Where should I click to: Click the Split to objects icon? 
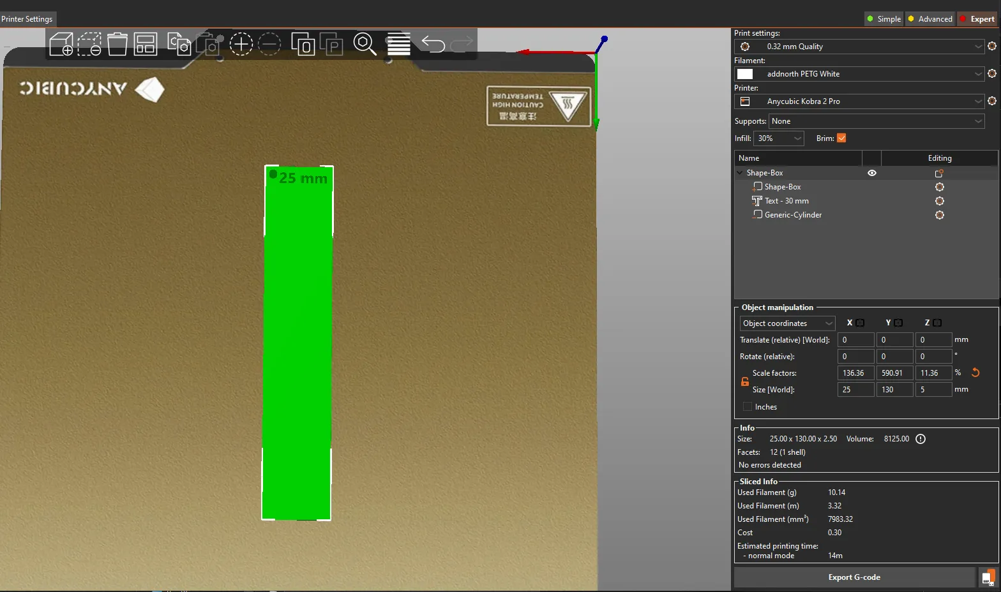pyautogui.click(x=303, y=44)
